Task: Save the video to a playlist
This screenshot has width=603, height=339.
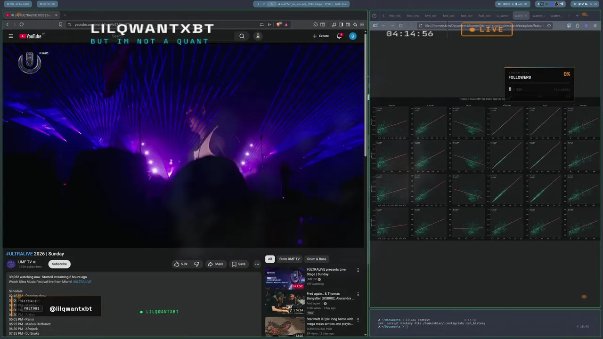Action: [238, 264]
